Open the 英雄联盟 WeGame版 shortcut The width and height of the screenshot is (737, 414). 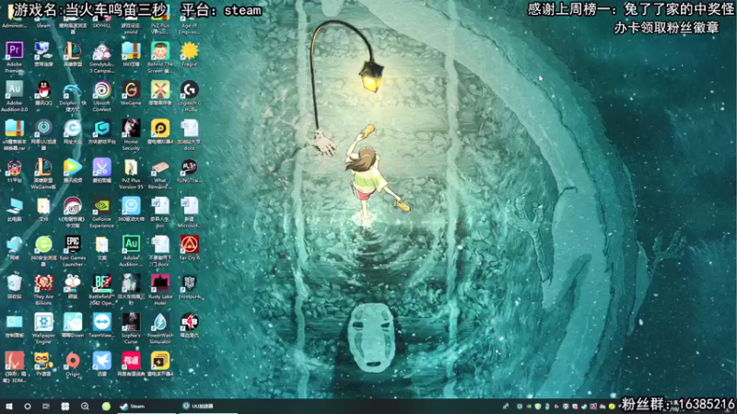point(43,167)
